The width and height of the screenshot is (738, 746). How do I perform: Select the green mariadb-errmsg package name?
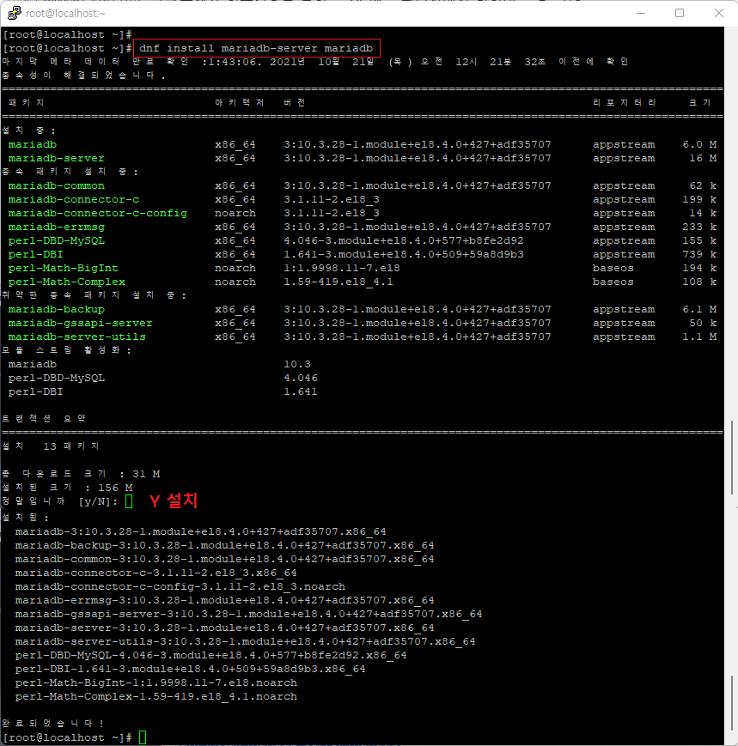click(56, 227)
